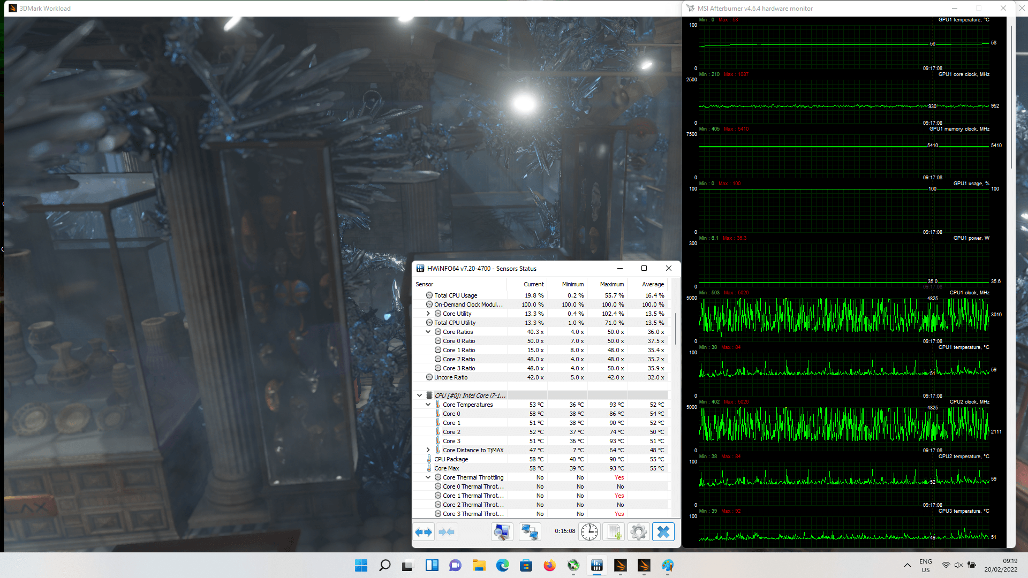This screenshot has height=578, width=1028.
Task: Open Firefox in the taskbar
Action: (x=549, y=566)
